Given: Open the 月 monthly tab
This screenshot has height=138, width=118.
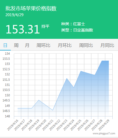Looking at the screenshot, I should pos(27,45).
